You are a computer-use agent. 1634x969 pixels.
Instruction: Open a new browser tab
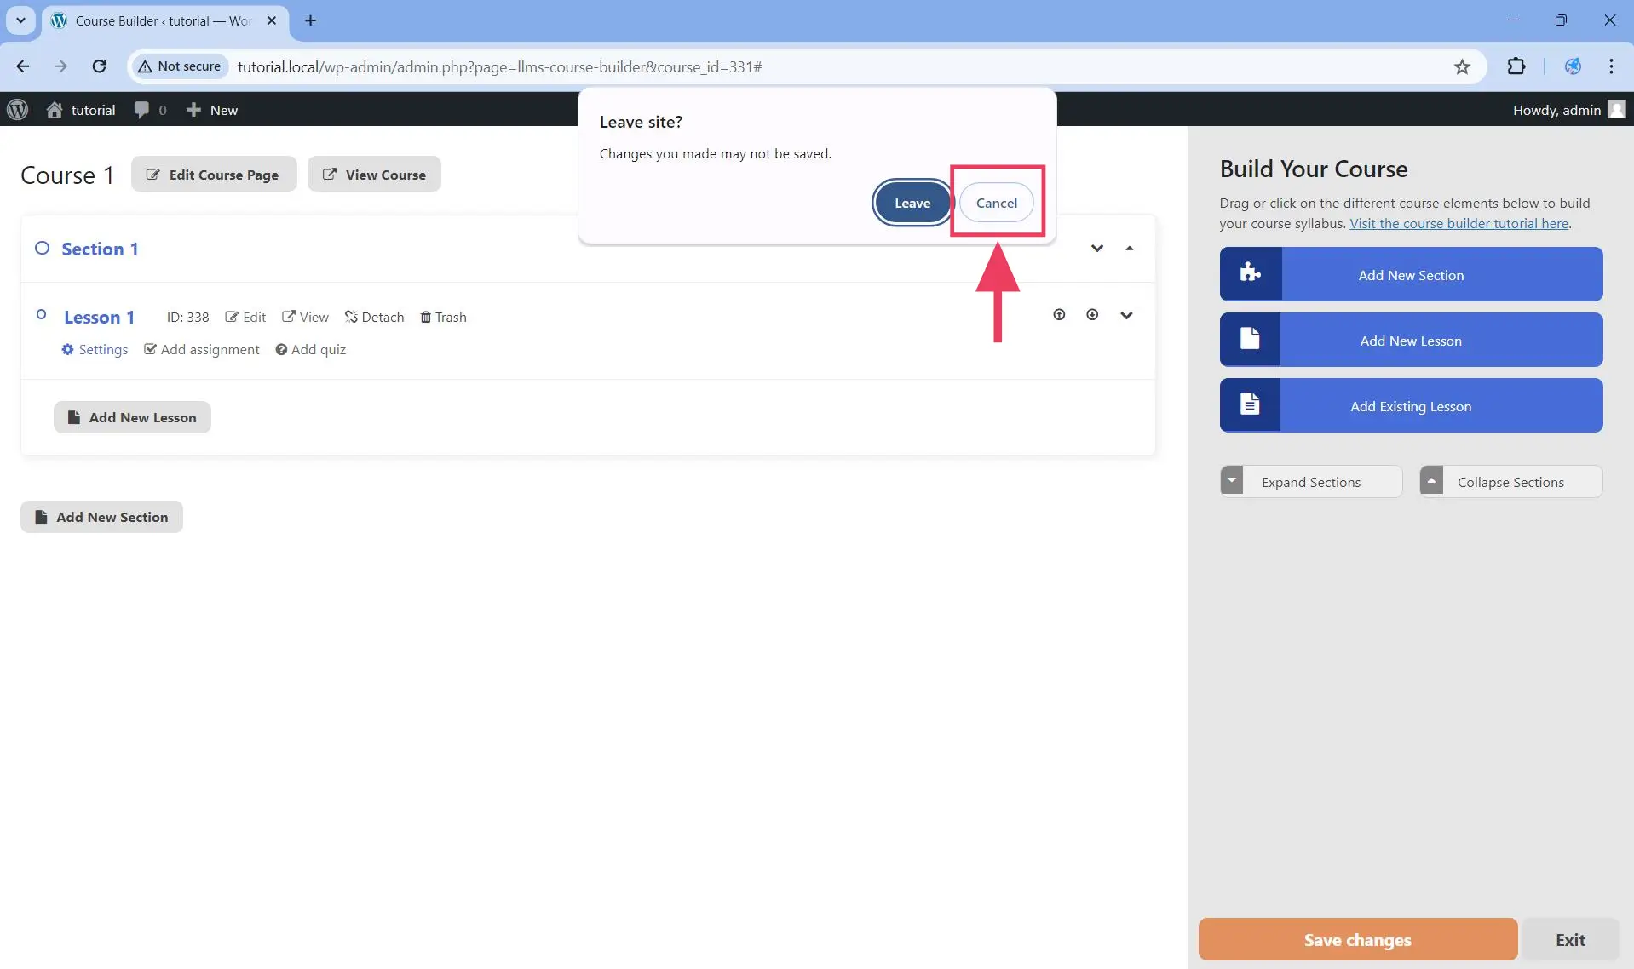(x=310, y=20)
